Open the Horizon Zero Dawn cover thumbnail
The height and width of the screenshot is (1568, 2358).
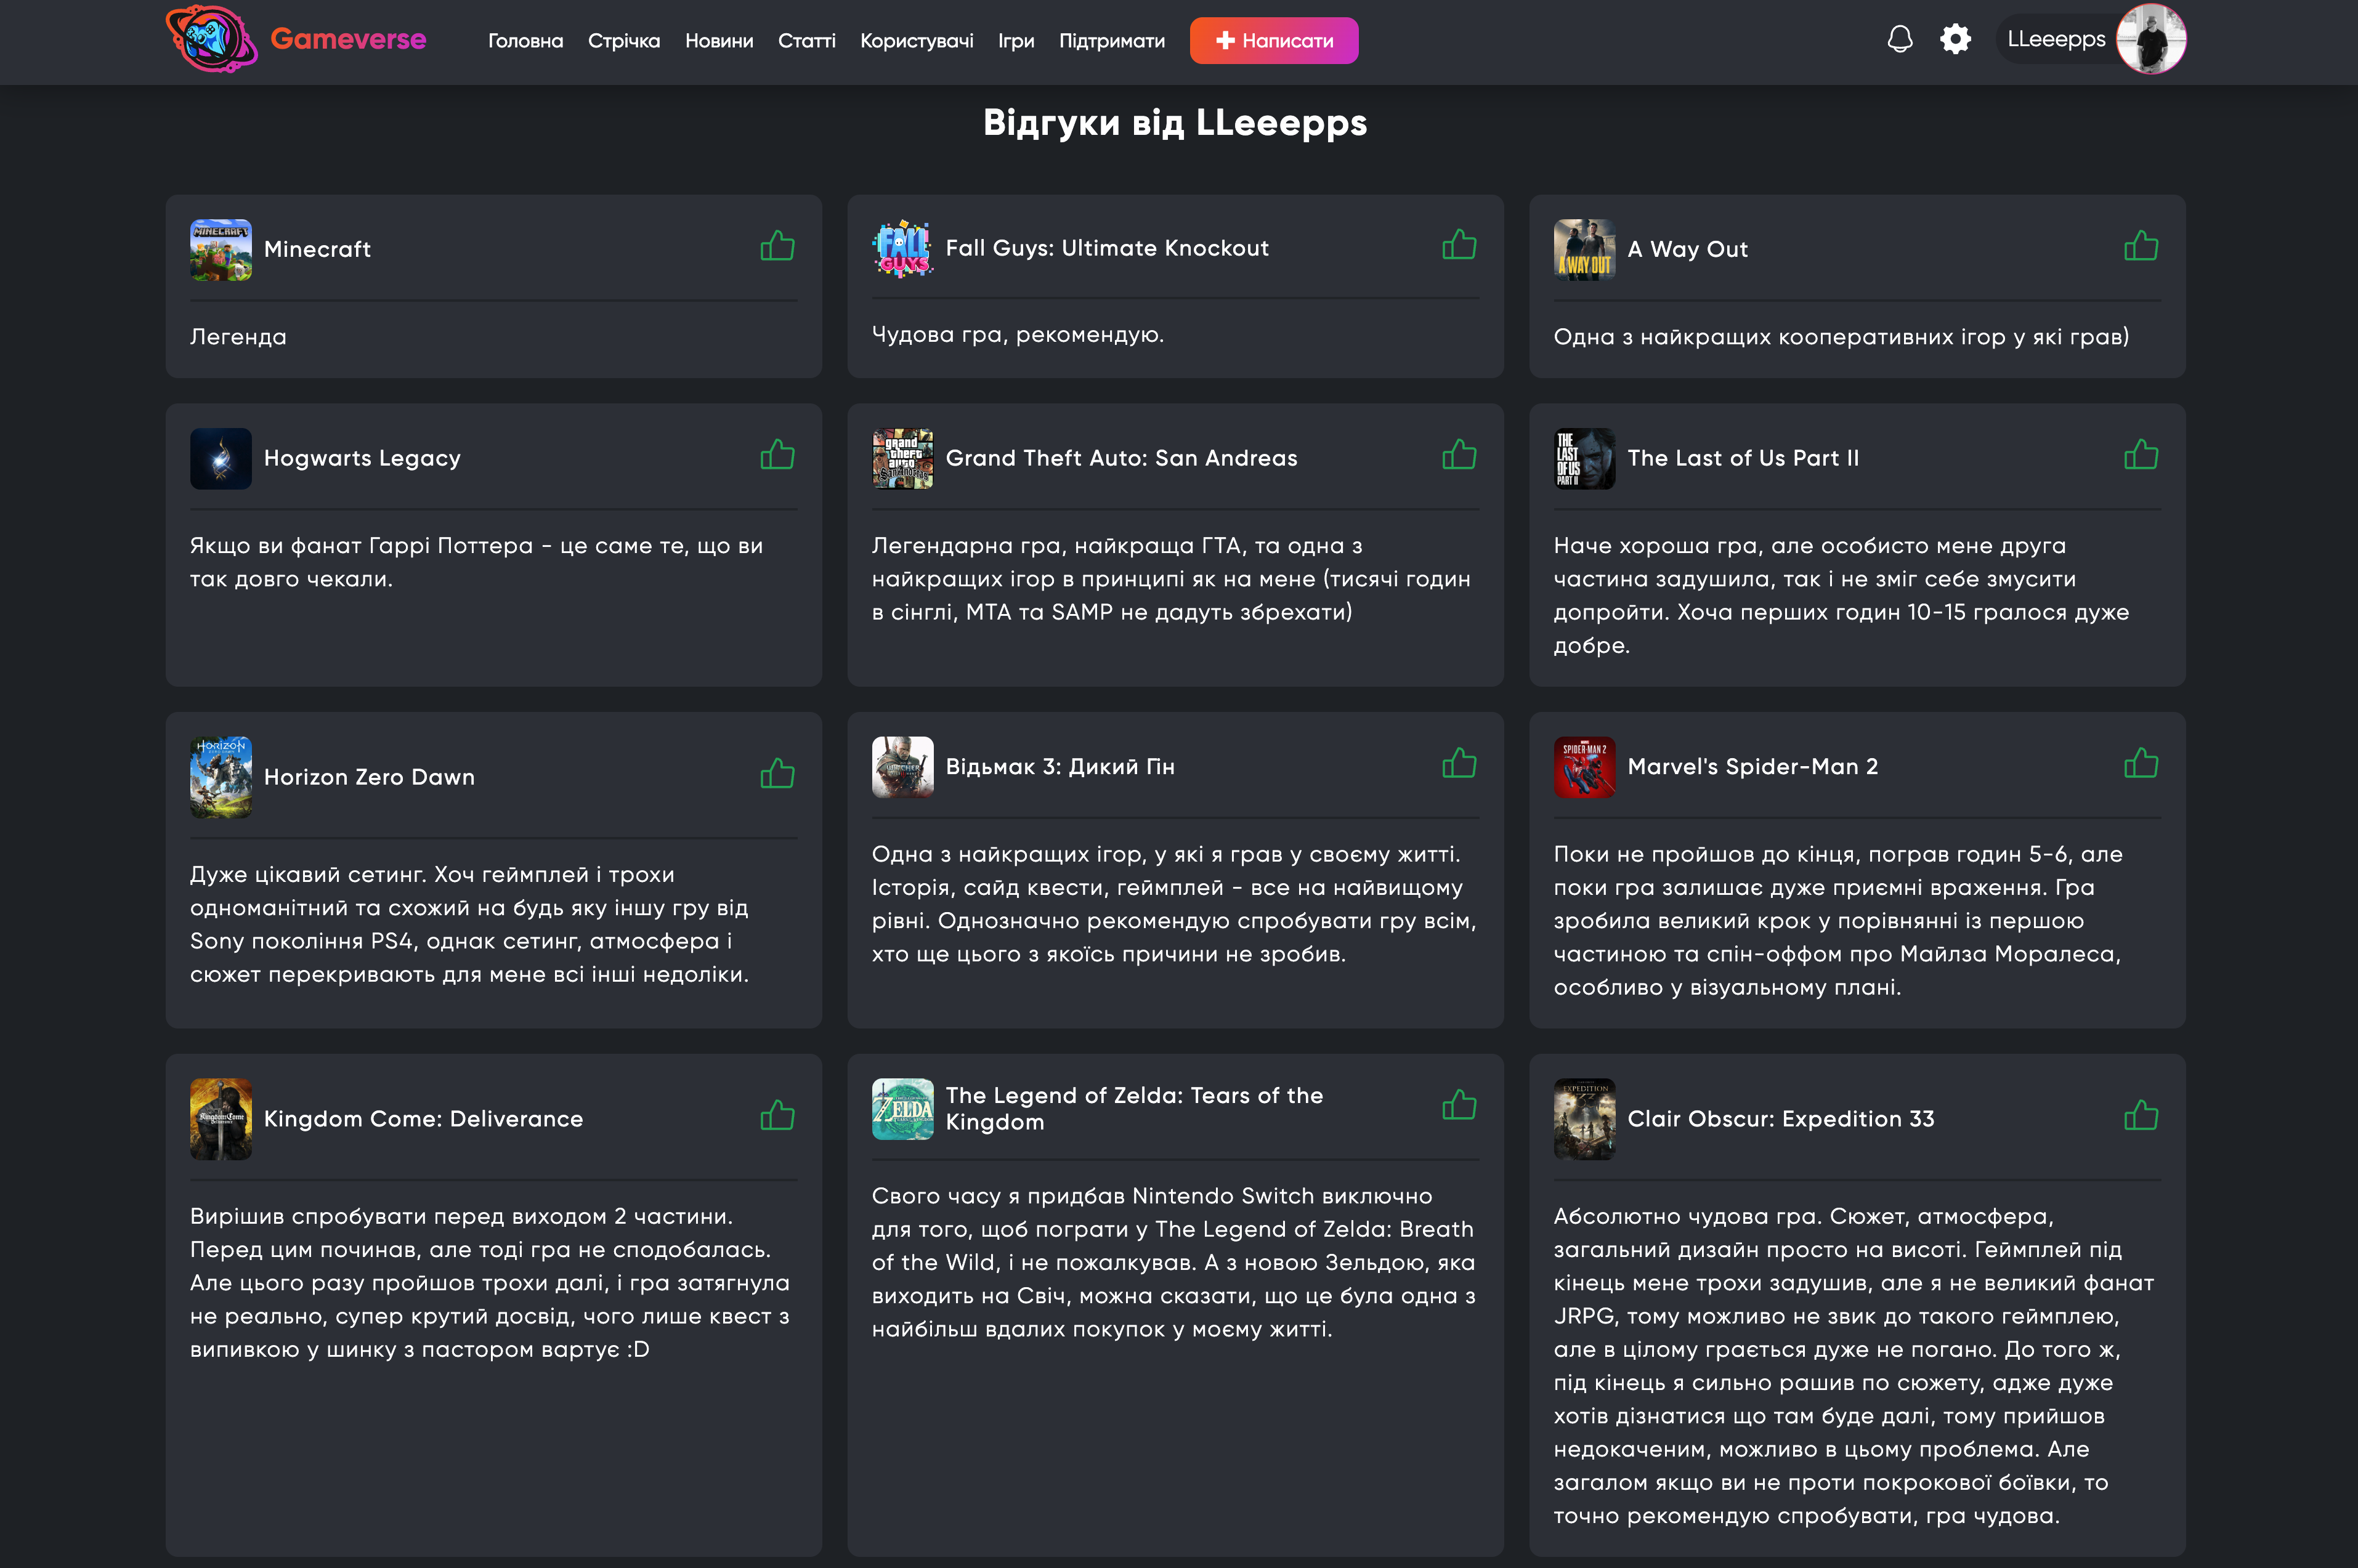tap(221, 777)
